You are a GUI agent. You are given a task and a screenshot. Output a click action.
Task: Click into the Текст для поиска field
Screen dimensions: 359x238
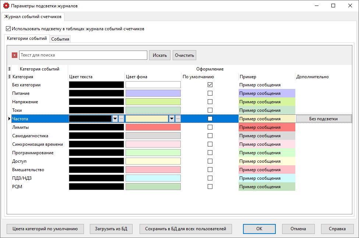pyautogui.click(x=83, y=55)
